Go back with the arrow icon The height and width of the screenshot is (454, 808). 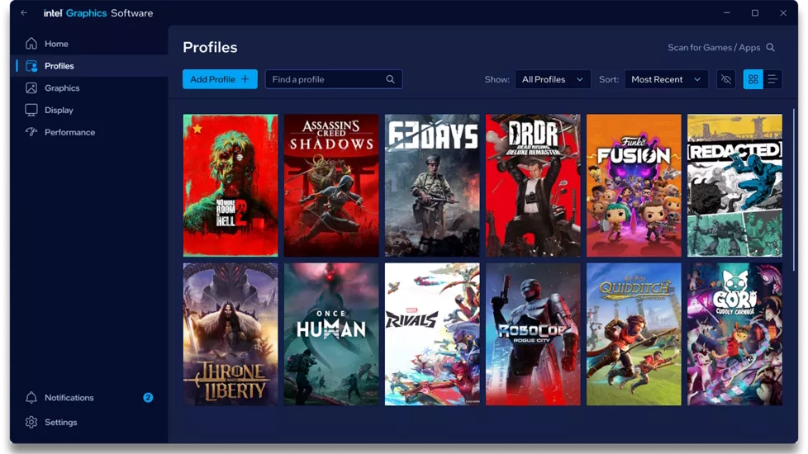[x=24, y=13]
